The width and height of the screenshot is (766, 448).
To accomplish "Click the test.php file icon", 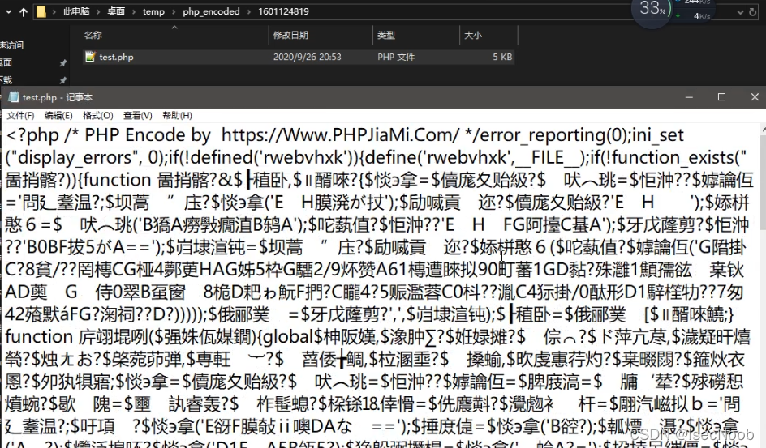I will tap(90, 57).
